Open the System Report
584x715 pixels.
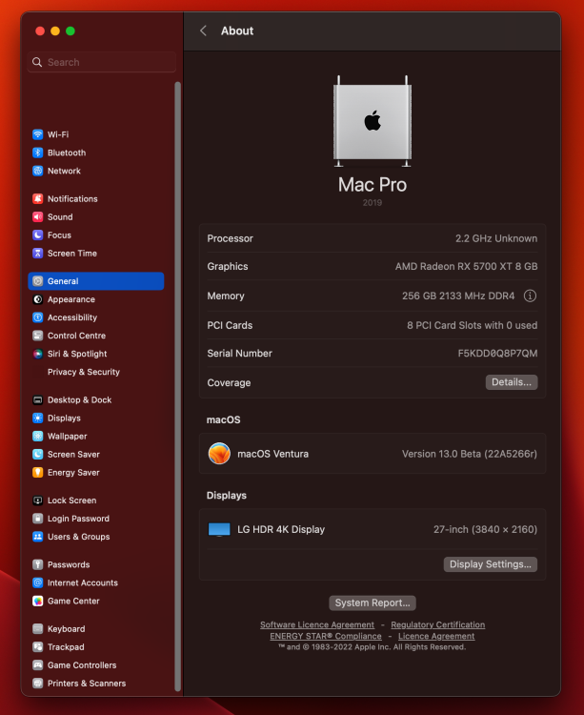point(373,603)
